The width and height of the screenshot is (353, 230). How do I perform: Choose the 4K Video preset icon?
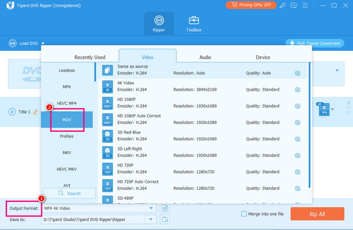click(x=107, y=87)
